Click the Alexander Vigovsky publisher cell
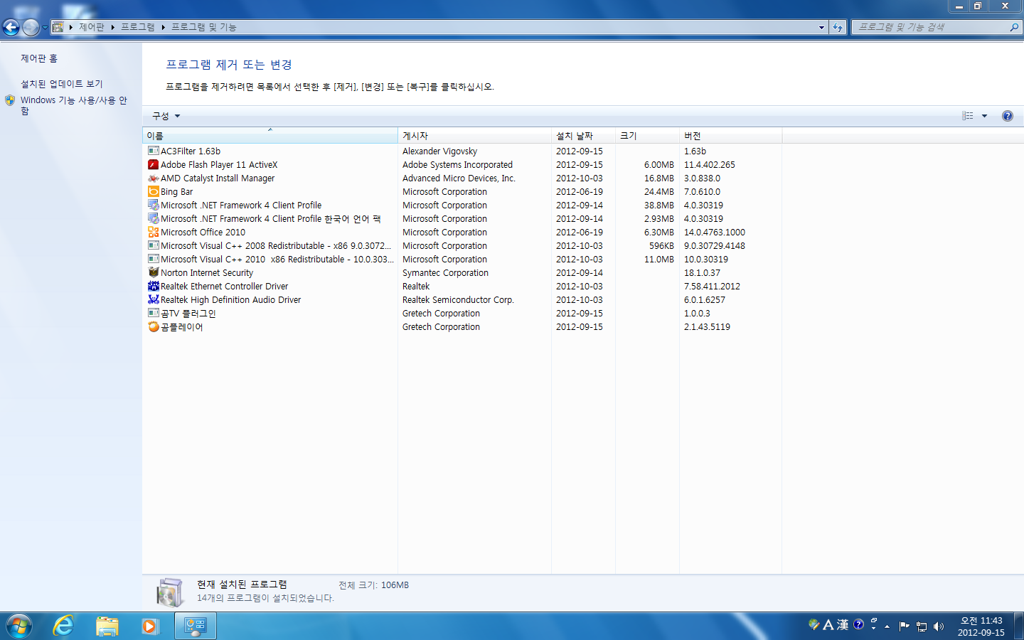The width and height of the screenshot is (1024, 640). pyautogui.click(x=439, y=151)
